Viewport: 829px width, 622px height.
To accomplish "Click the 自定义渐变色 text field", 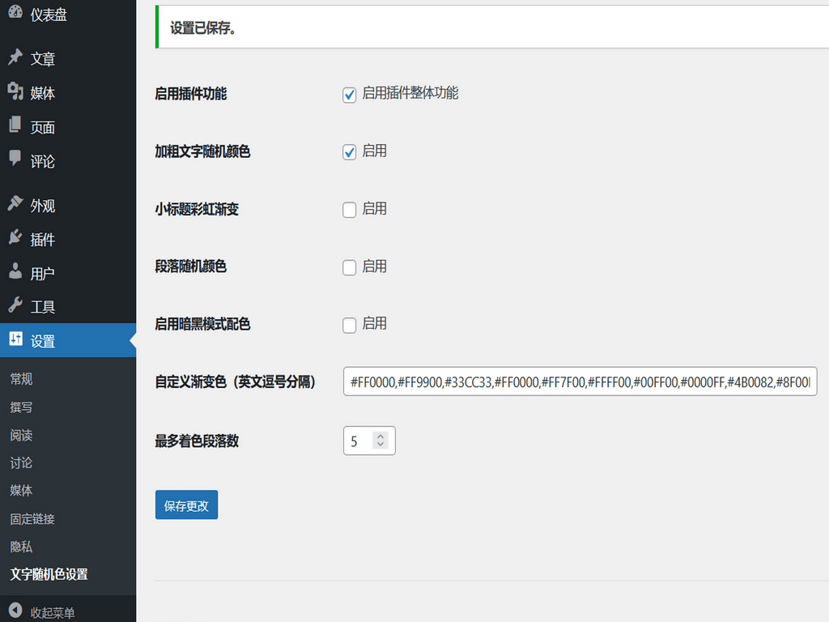I will tap(580, 381).
